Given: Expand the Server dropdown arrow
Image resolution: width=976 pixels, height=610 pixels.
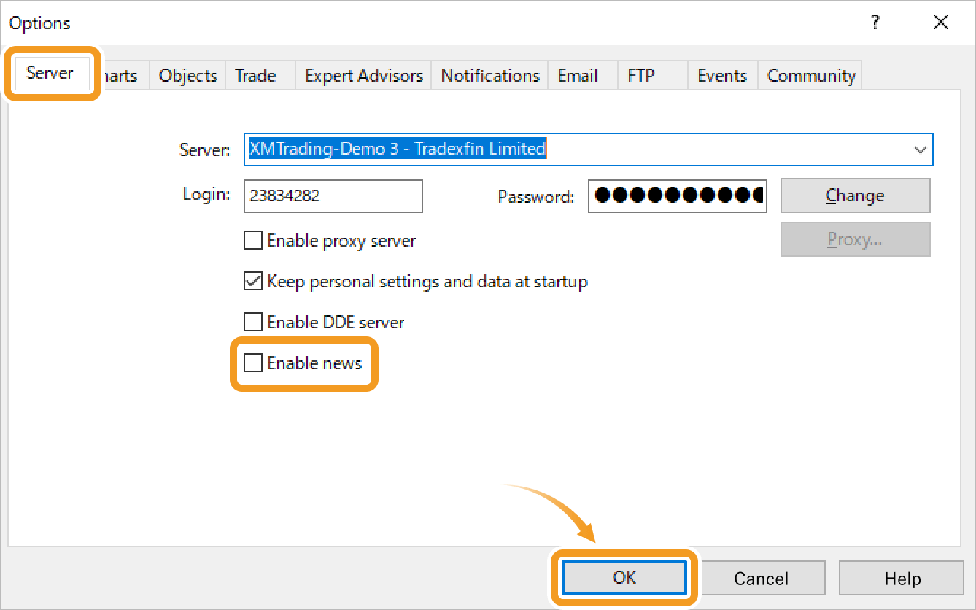Looking at the screenshot, I should [x=919, y=150].
